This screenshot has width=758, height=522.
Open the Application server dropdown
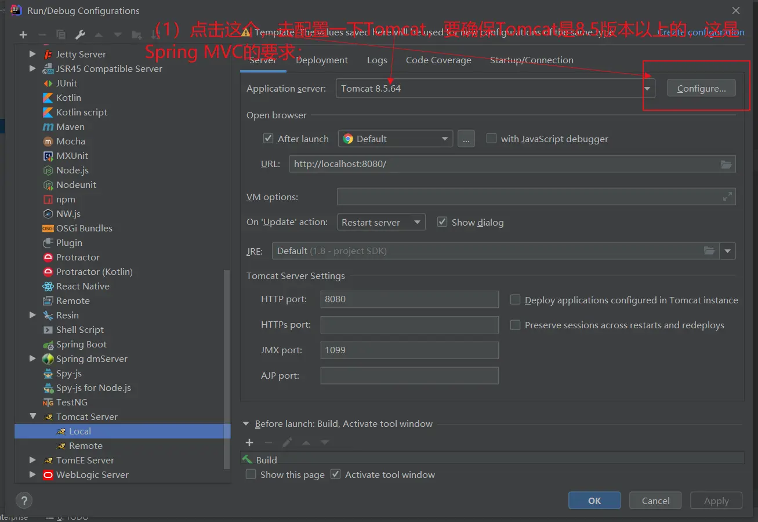tap(648, 89)
